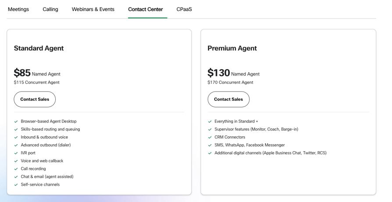Click the Standard Agent heading

tap(39, 48)
